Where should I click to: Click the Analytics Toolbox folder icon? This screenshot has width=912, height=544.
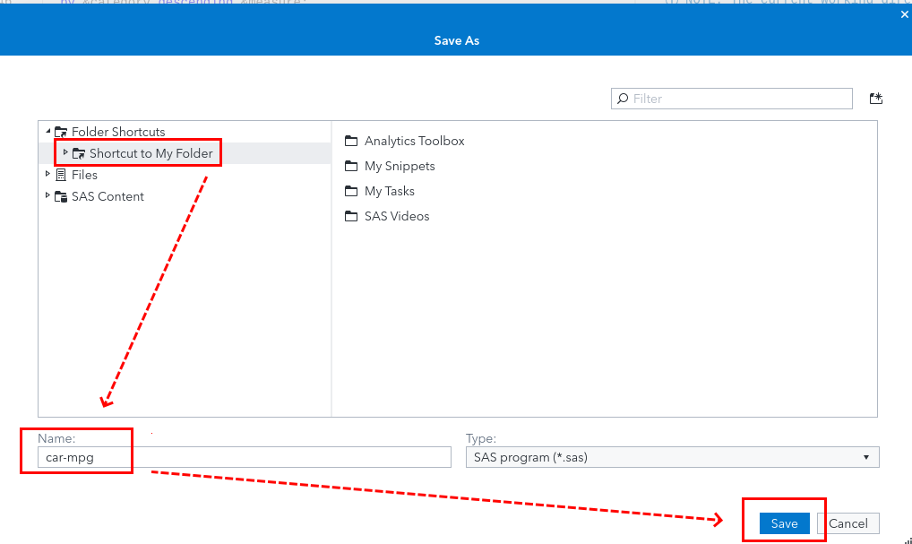(351, 141)
